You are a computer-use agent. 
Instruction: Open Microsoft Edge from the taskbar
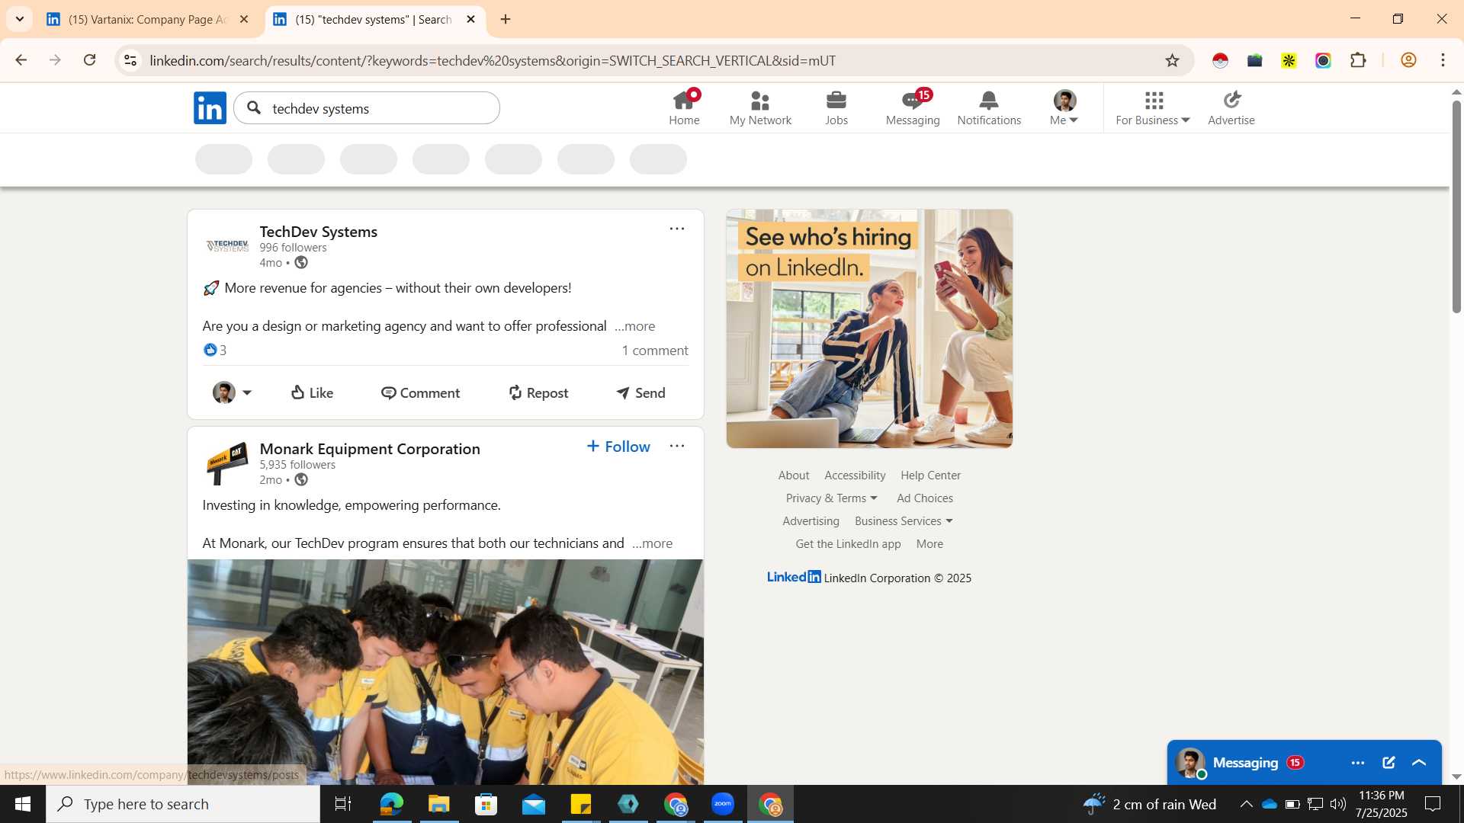tap(391, 804)
